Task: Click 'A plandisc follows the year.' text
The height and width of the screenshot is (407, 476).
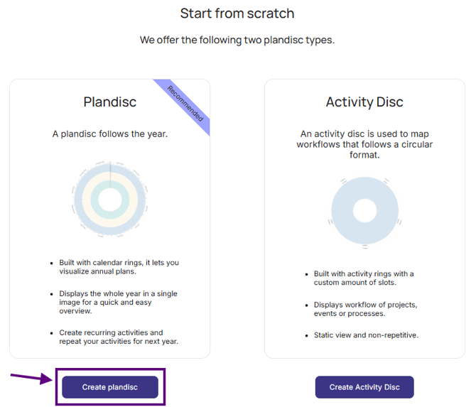Action: 110,134
